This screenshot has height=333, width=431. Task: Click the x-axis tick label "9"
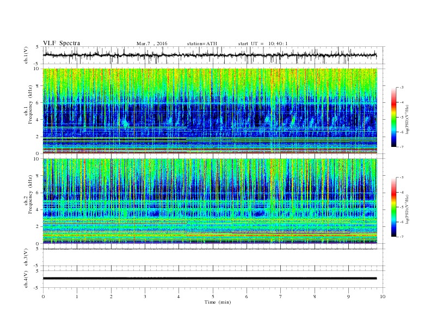(348, 297)
